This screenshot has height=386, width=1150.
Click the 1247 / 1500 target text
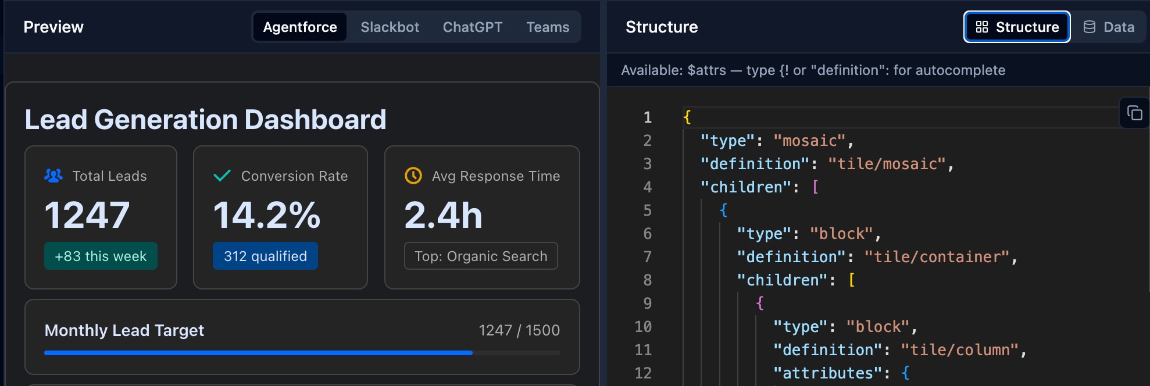point(519,330)
